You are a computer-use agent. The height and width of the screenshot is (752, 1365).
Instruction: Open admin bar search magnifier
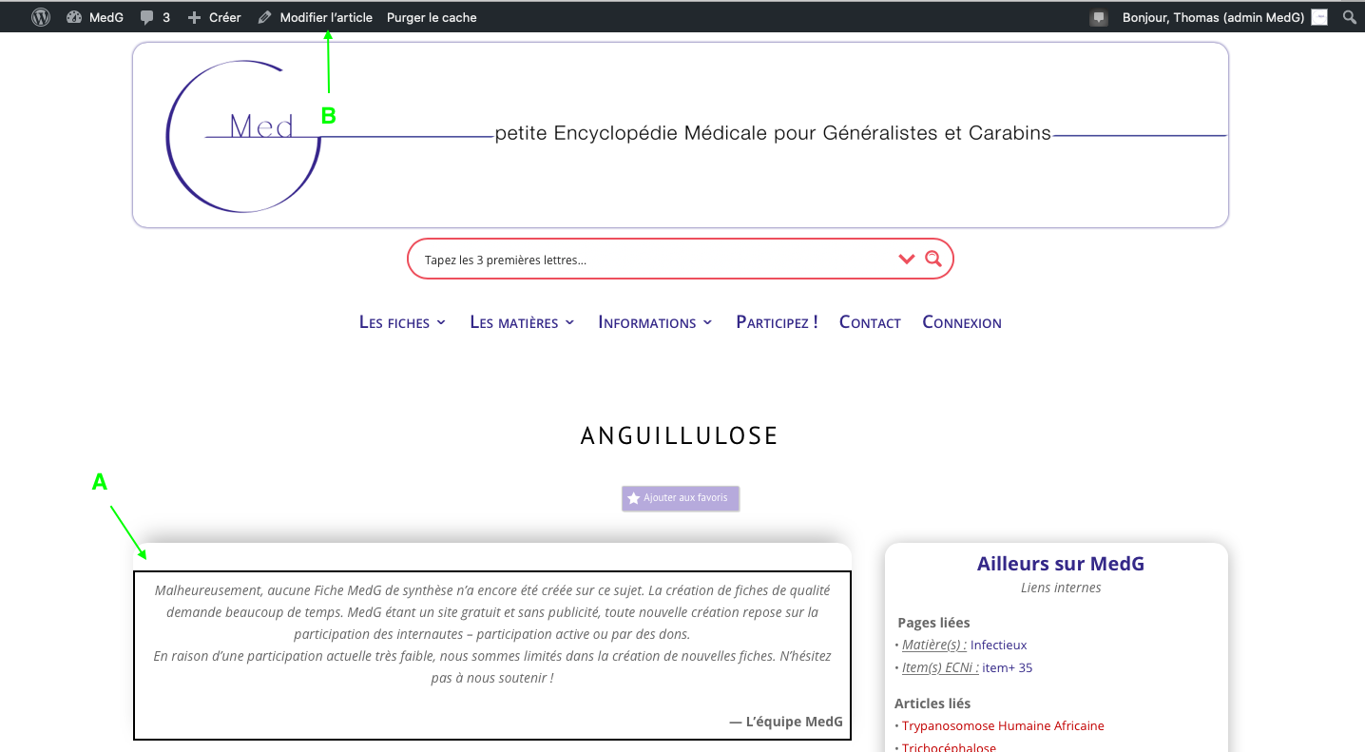point(1349,17)
